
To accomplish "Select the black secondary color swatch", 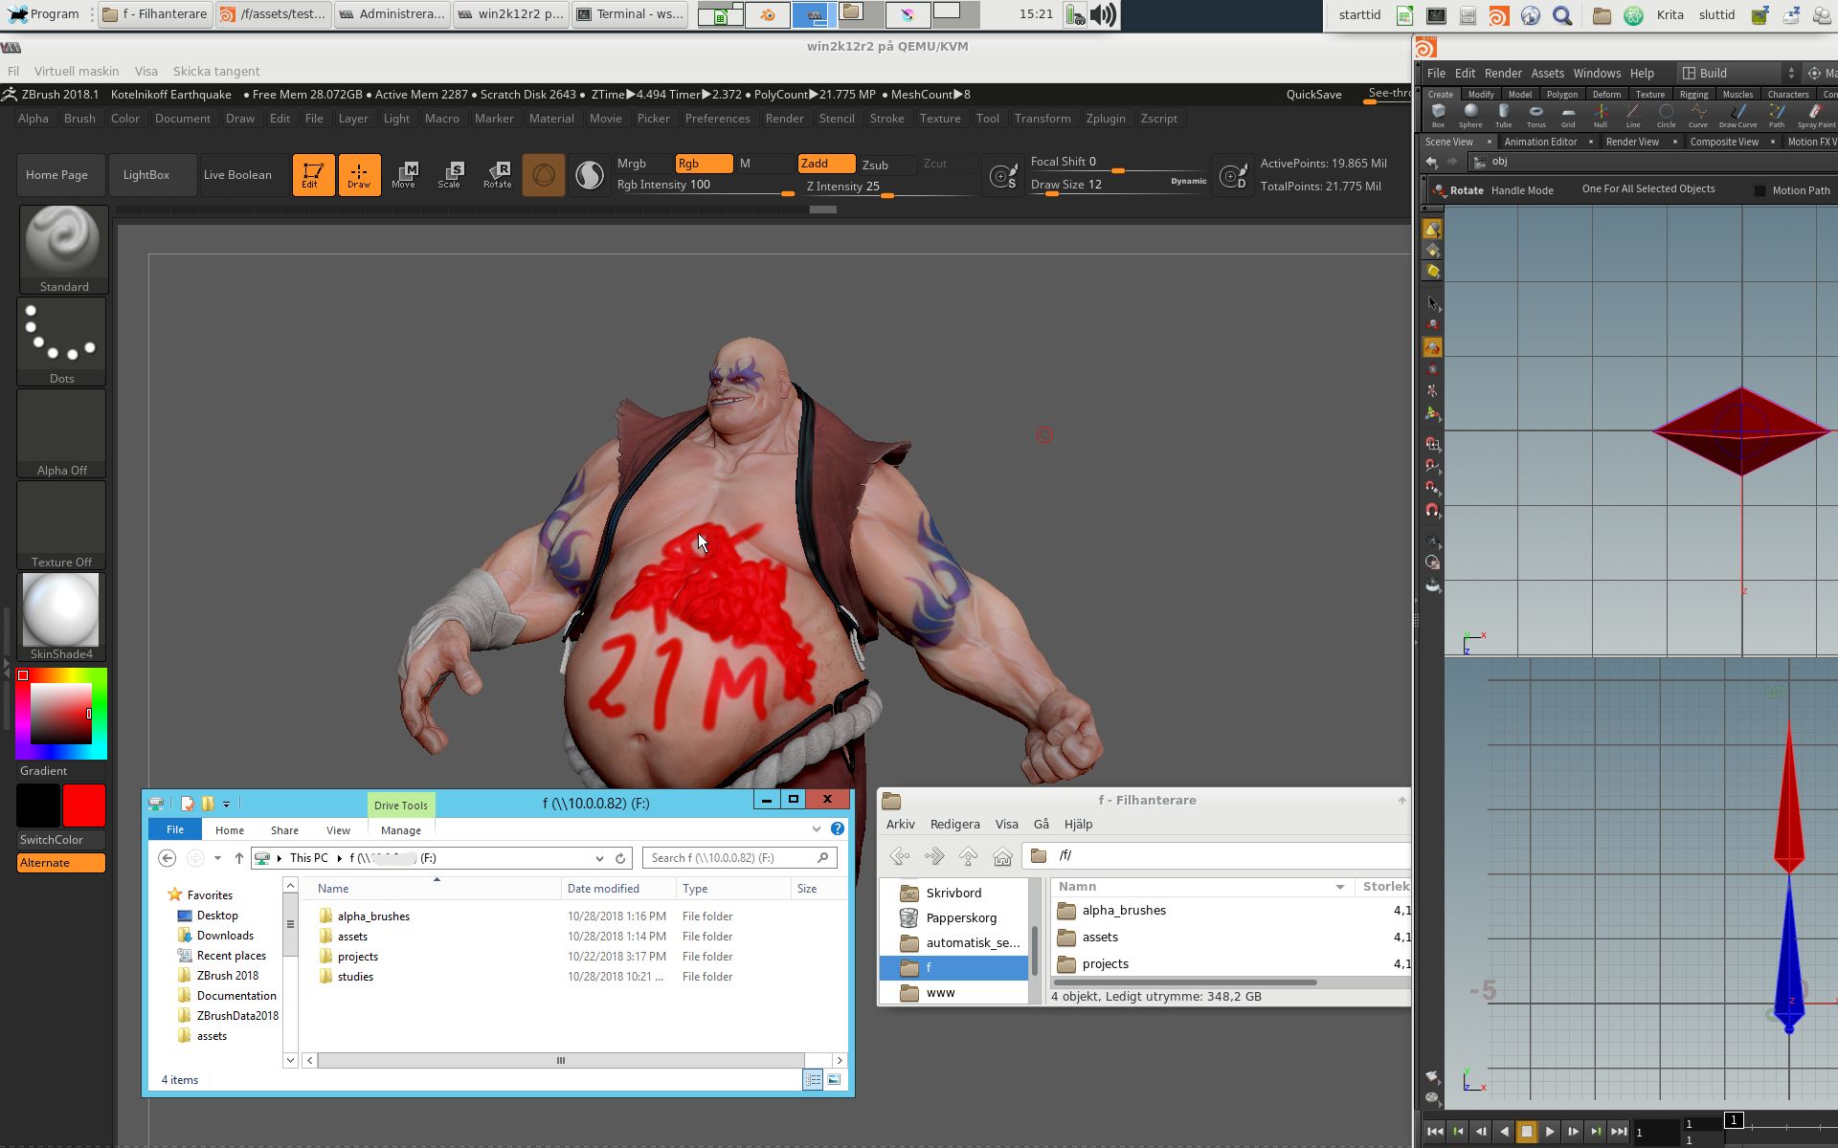I will pos(38,806).
